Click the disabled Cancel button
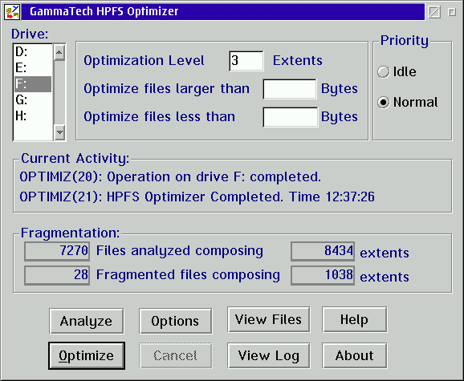Image resolution: width=464 pixels, height=381 pixels. (x=176, y=356)
